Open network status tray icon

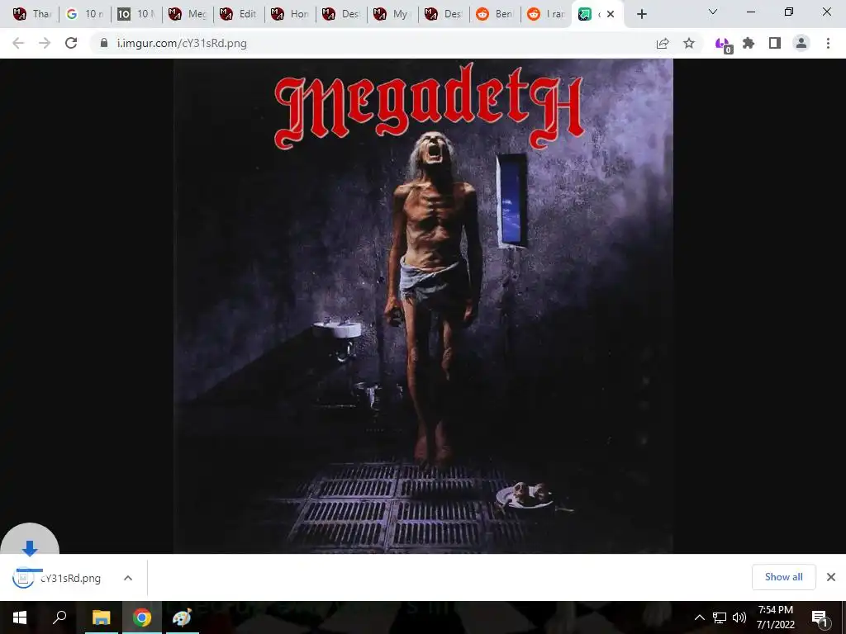coord(720,617)
